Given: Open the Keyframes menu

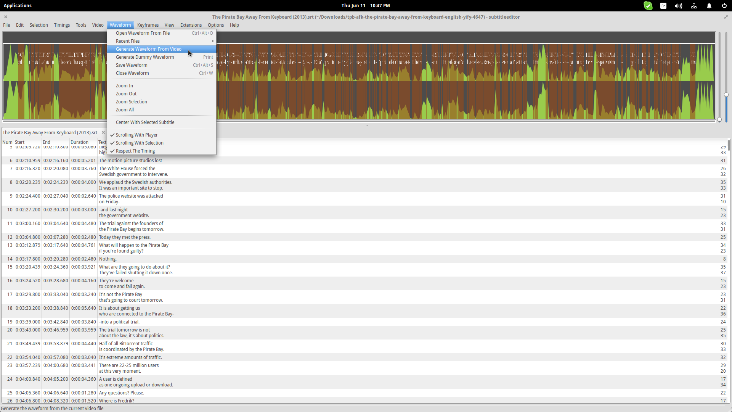Looking at the screenshot, I should tap(148, 25).
